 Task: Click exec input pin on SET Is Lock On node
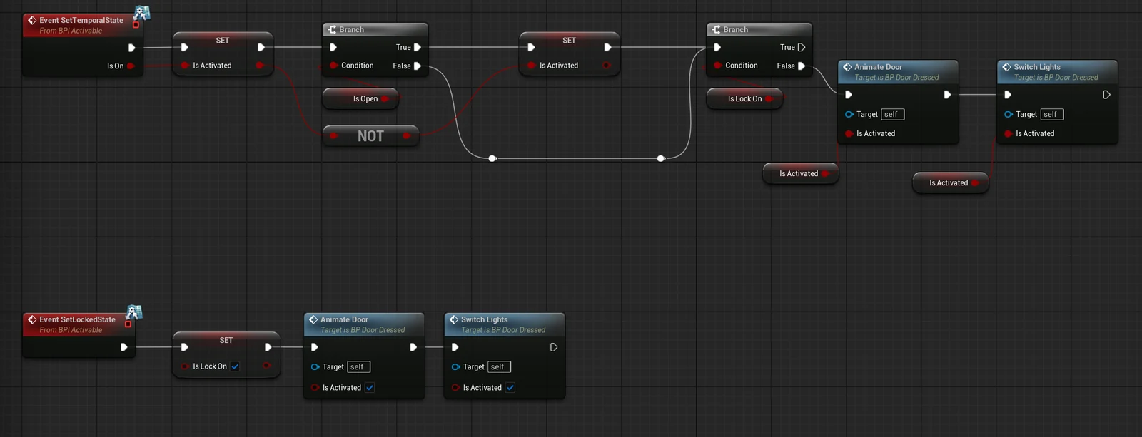184,347
